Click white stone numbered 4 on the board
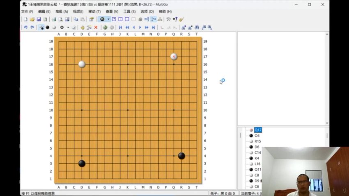349x196 pixels. point(174,57)
